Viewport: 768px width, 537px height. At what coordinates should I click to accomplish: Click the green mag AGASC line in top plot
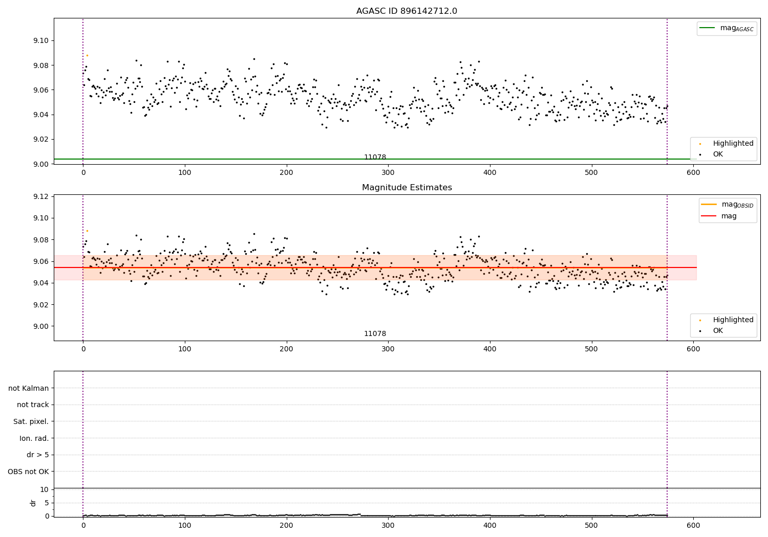click(x=375, y=159)
